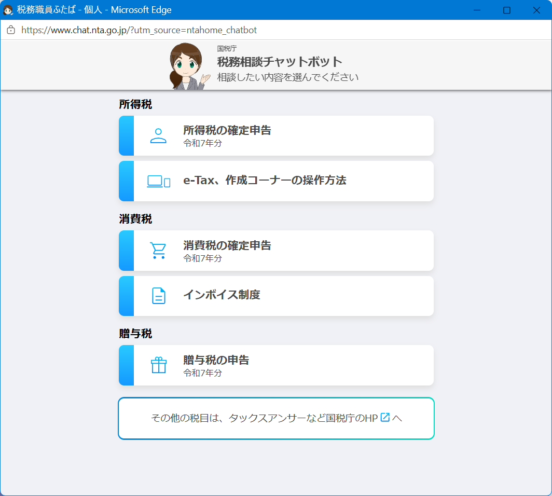Click the URL address text
This screenshot has width=552, height=496.
(x=139, y=30)
